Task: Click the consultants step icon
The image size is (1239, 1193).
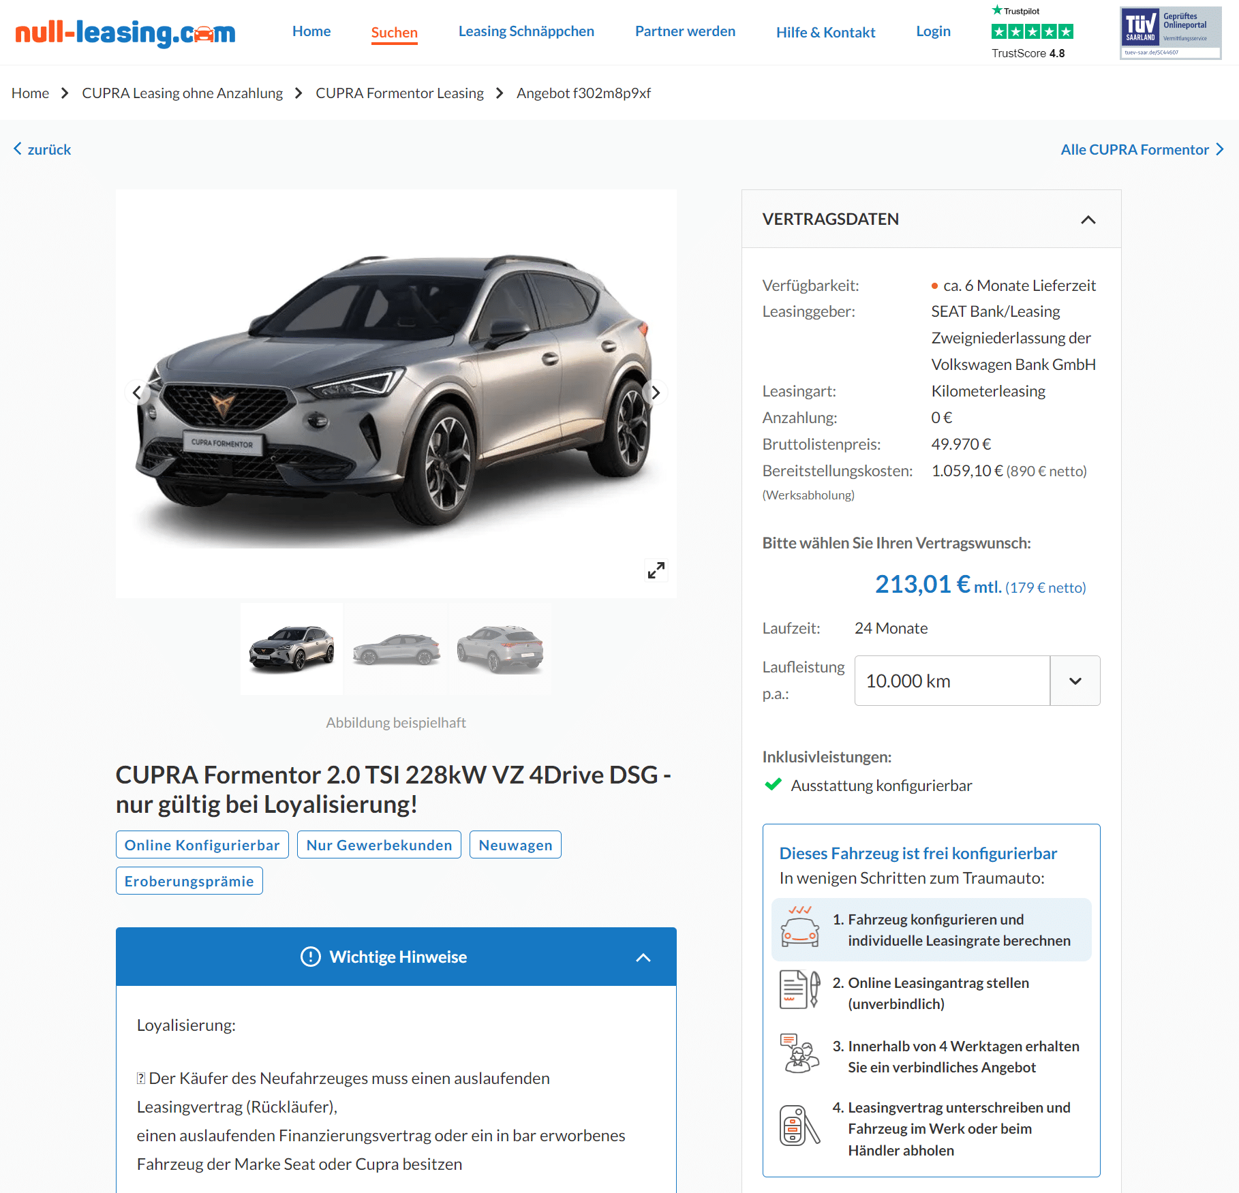Action: (800, 1053)
